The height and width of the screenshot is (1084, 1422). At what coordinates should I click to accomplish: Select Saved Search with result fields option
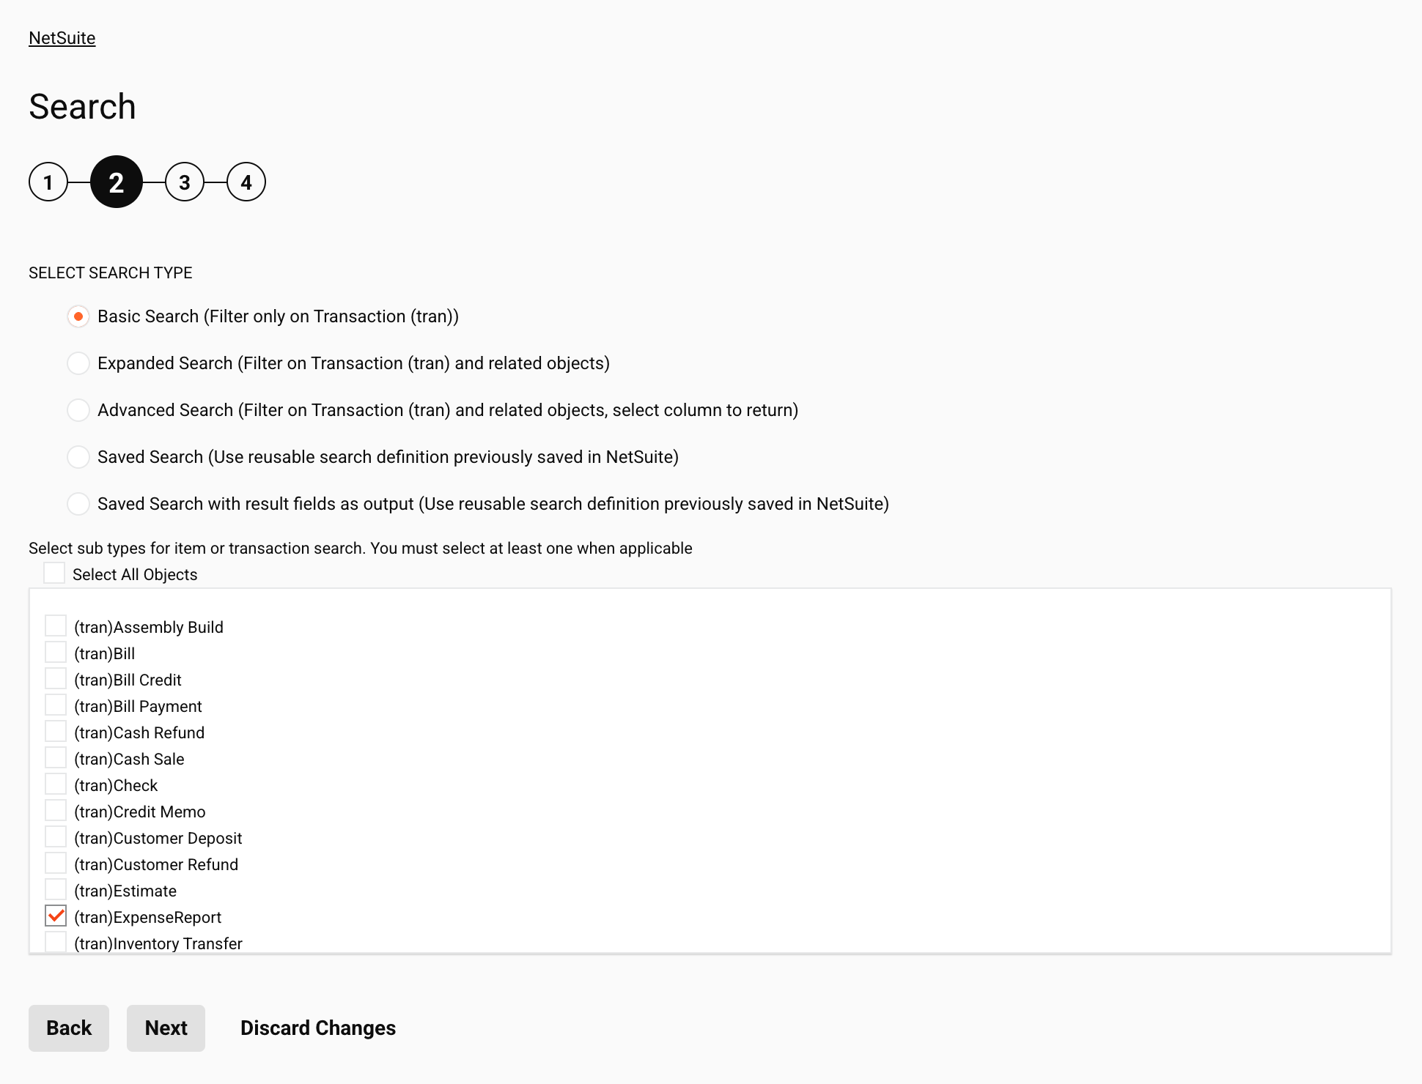point(78,504)
